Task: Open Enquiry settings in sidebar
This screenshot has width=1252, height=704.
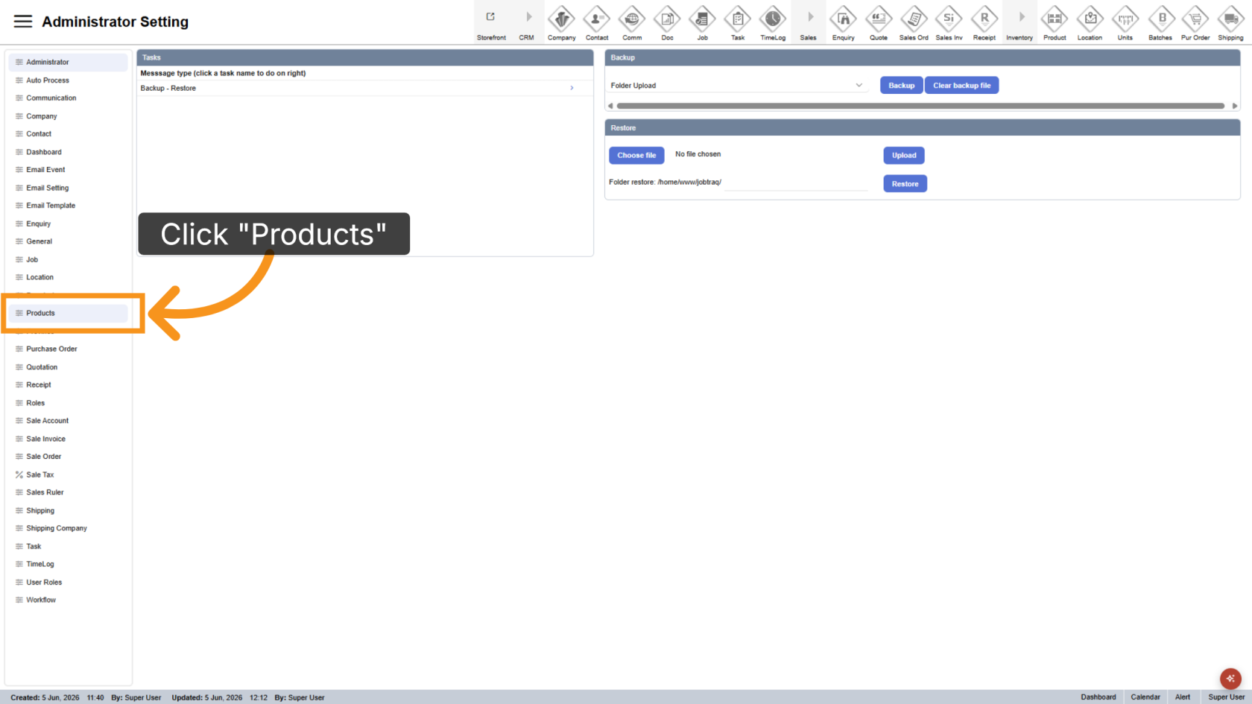Action: 68,223
